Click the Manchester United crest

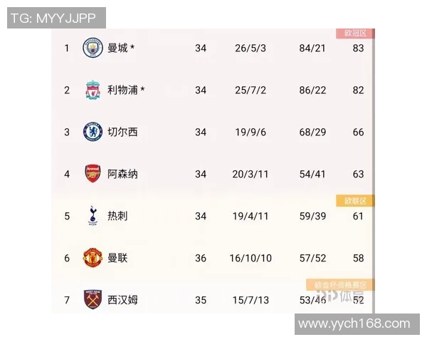93,257
